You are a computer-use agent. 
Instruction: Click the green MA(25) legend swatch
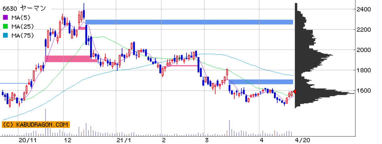[6, 26]
